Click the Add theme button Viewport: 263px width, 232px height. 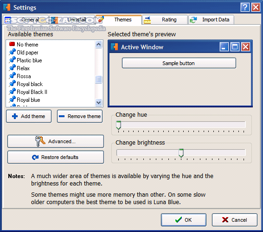(29, 116)
